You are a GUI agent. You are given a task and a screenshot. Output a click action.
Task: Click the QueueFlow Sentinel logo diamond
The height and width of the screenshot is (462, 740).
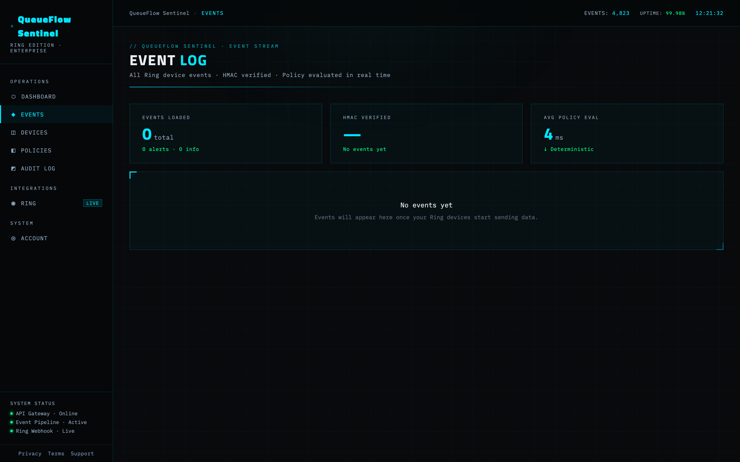(x=12, y=26)
